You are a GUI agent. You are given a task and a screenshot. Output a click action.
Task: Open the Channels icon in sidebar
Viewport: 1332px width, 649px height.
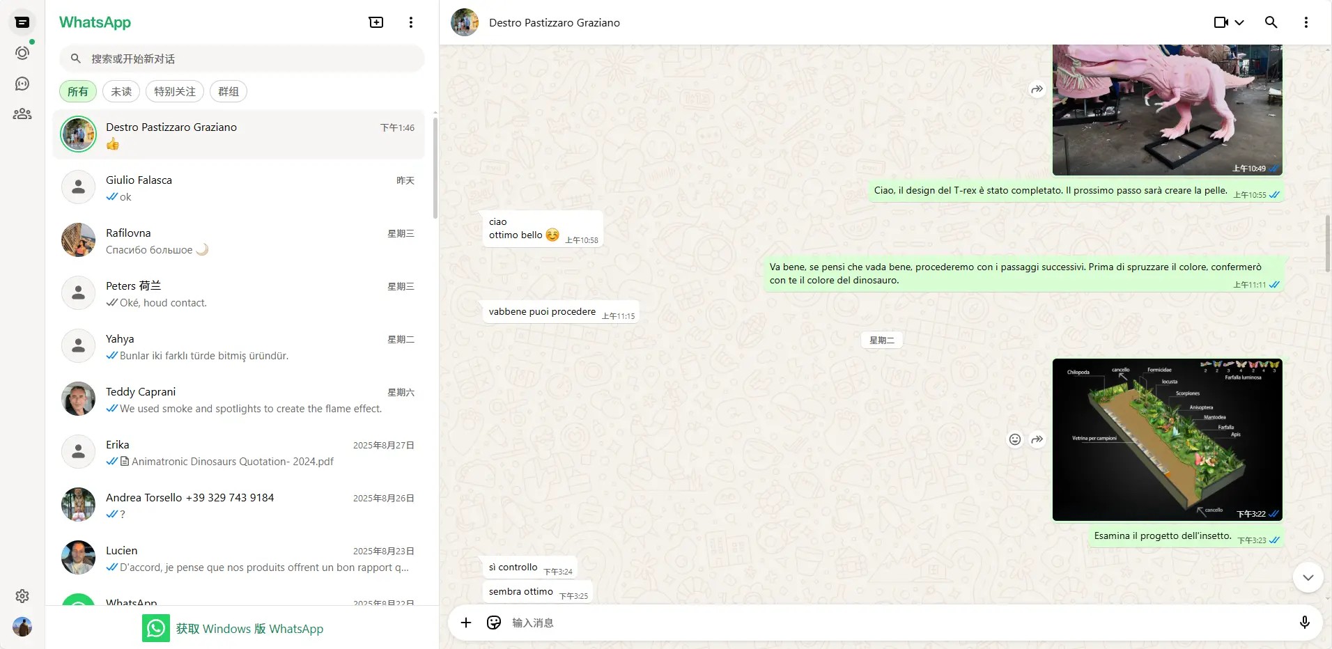click(x=22, y=84)
